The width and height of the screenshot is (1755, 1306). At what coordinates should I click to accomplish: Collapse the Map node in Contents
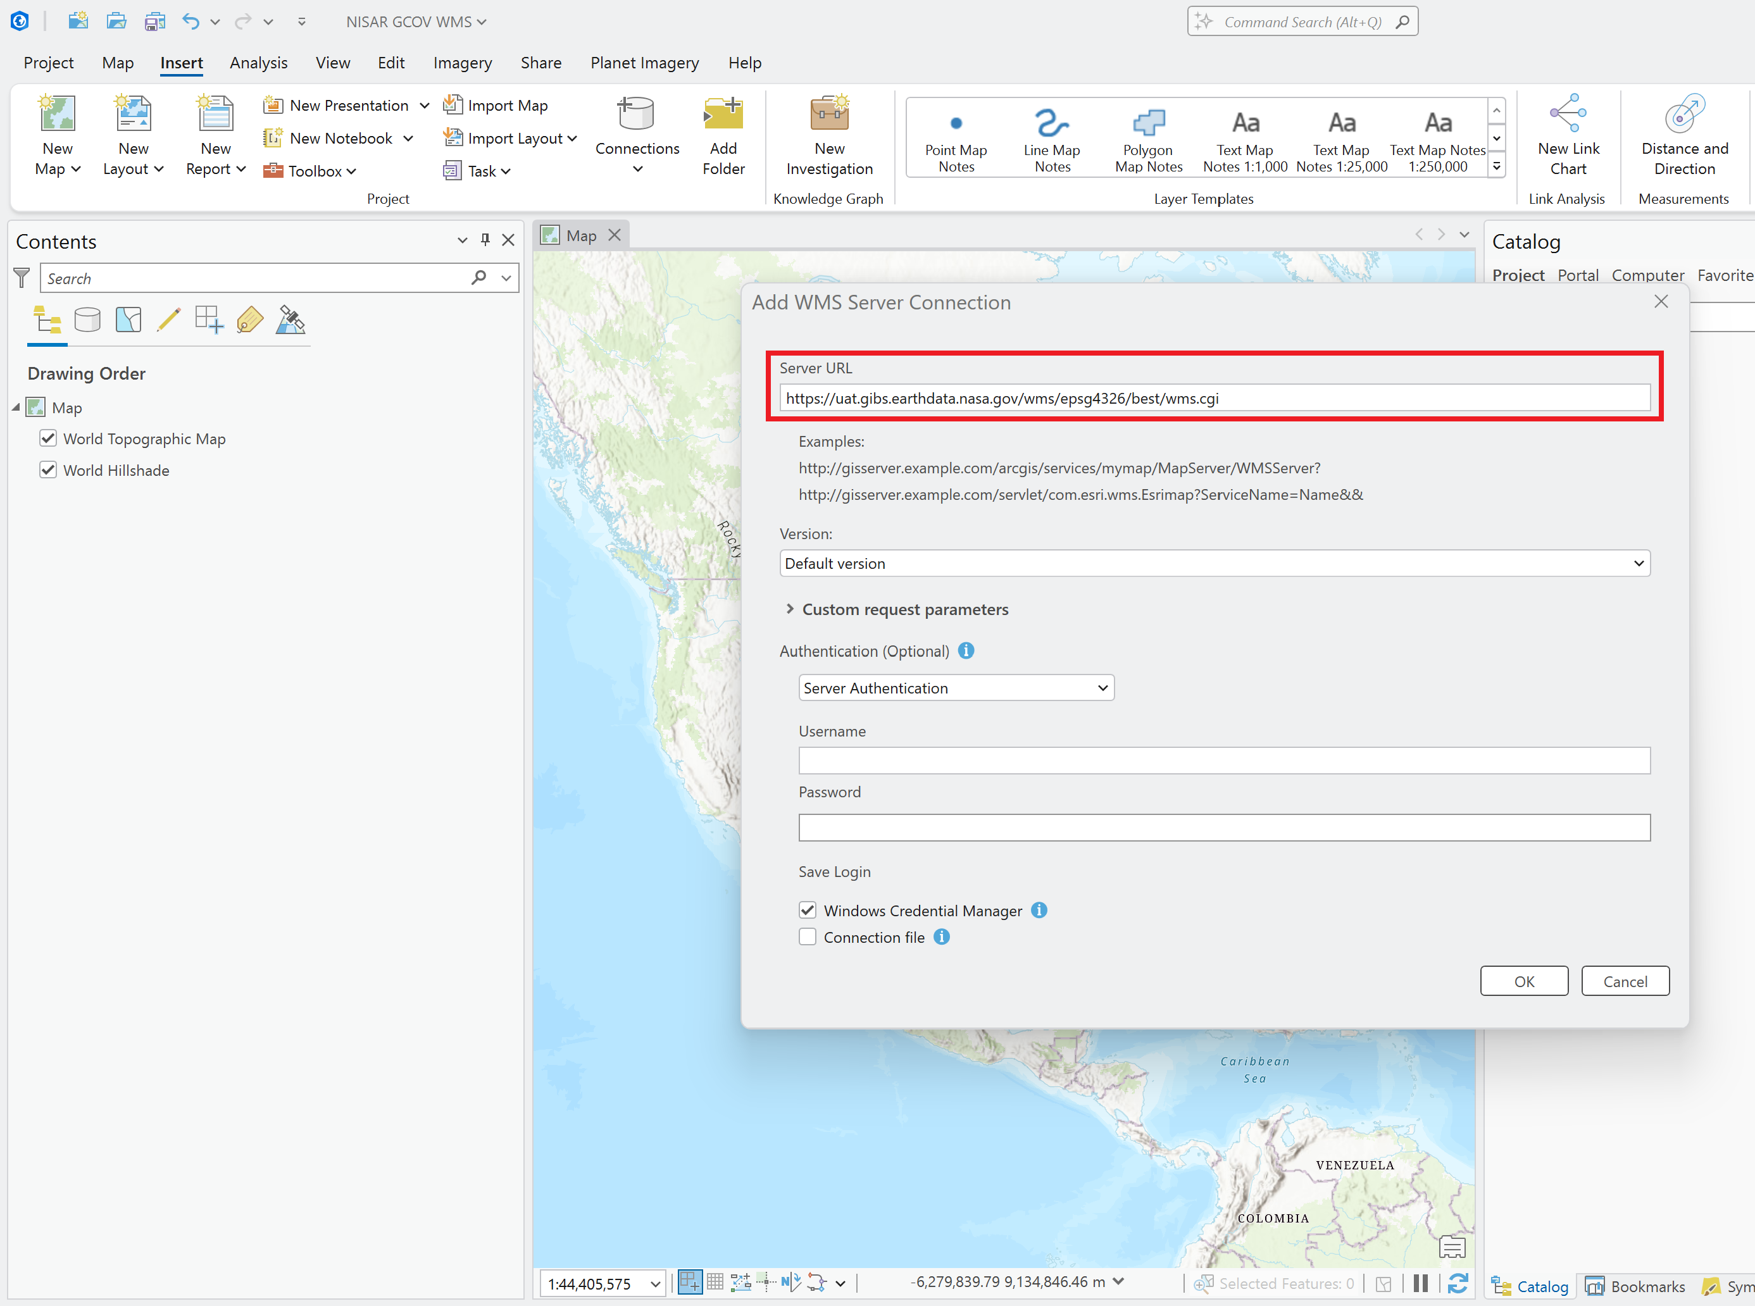click(x=16, y=407)
